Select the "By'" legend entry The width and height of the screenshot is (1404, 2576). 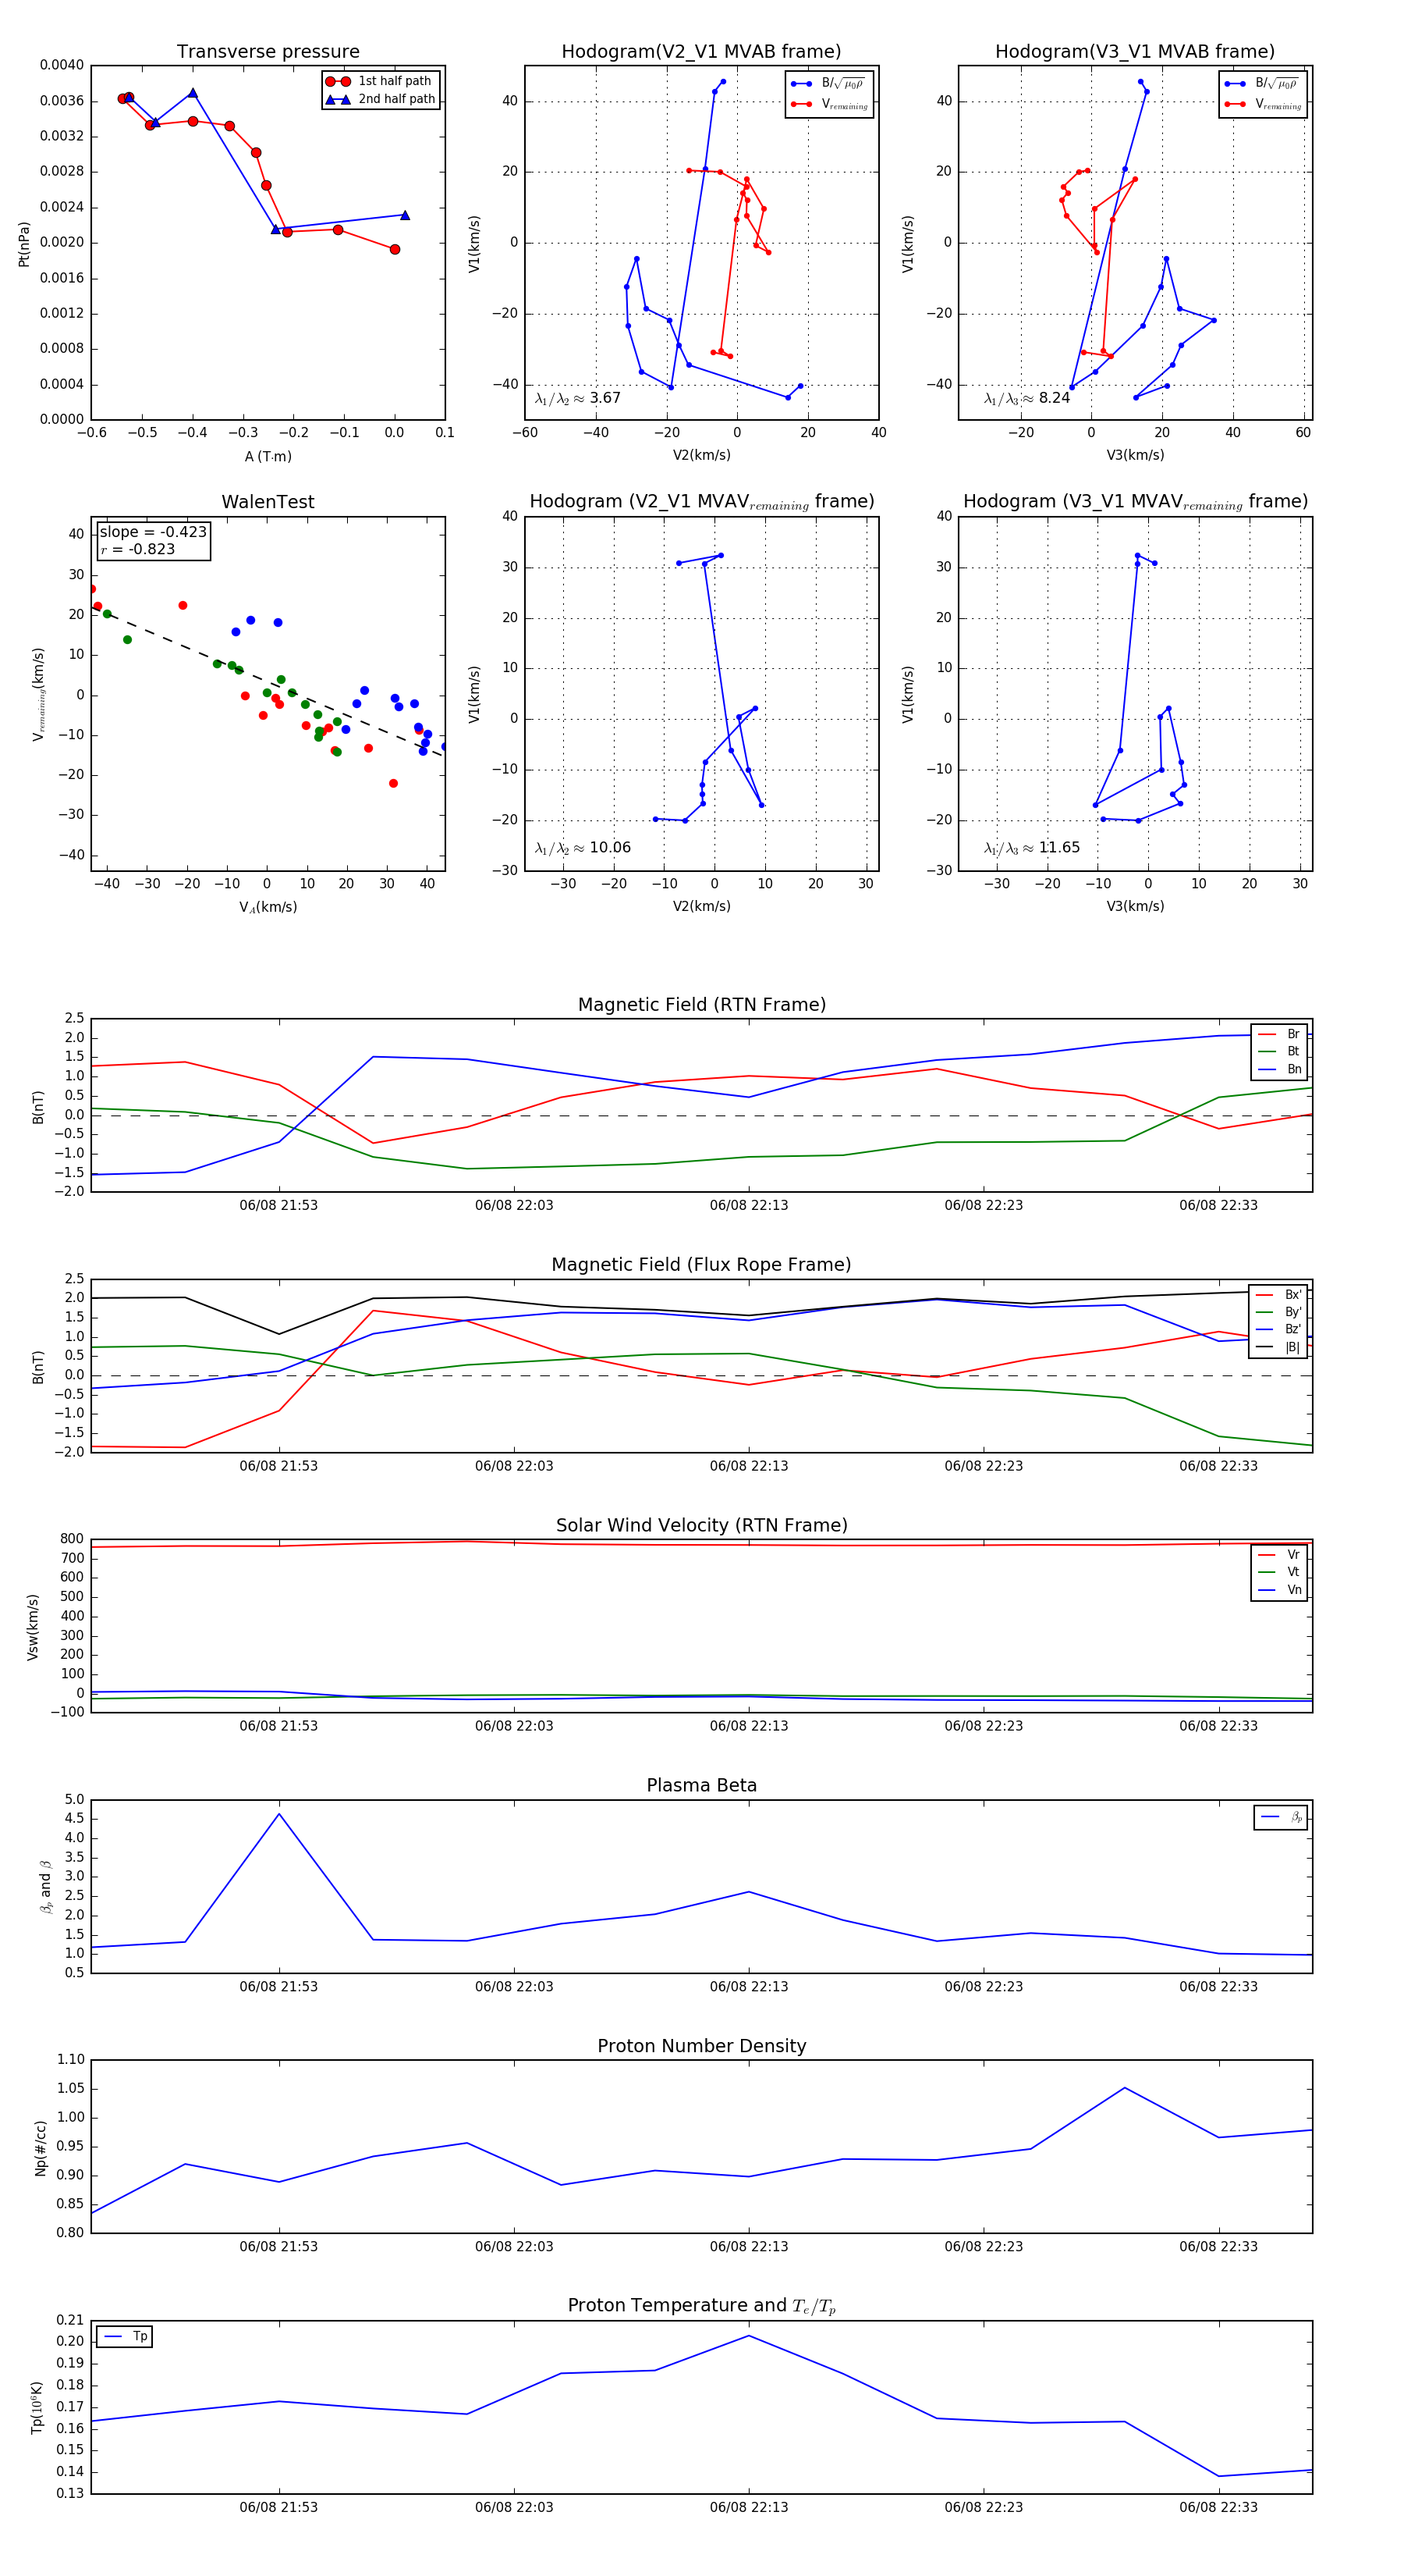pyautogui.click(x=1279, y=1312)
